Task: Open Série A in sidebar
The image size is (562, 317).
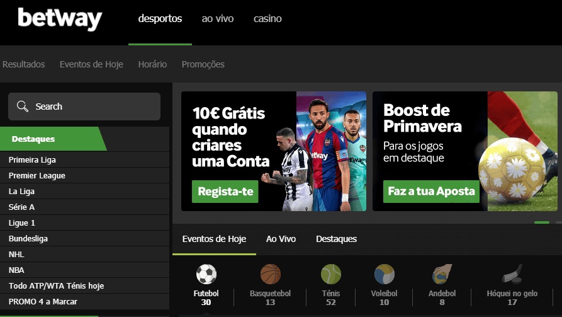Action: point(84,207)
